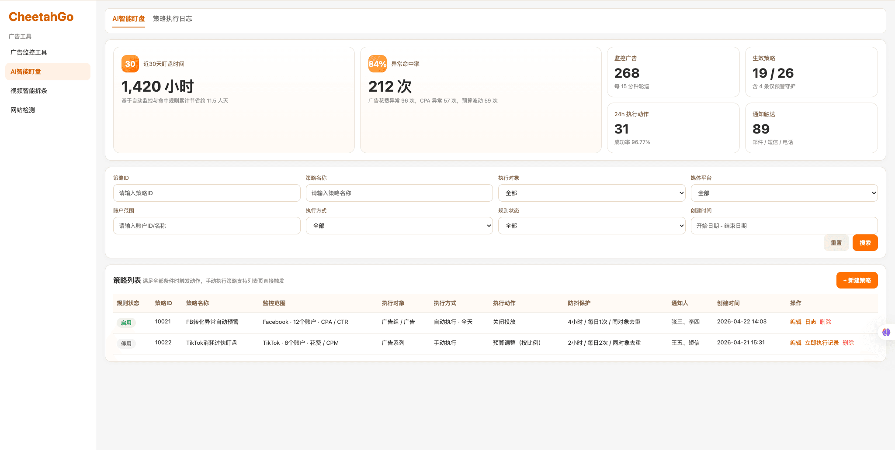Click the 2026-04-21 15:31 timestamp

pyautogui.click(x=741, y=343)
